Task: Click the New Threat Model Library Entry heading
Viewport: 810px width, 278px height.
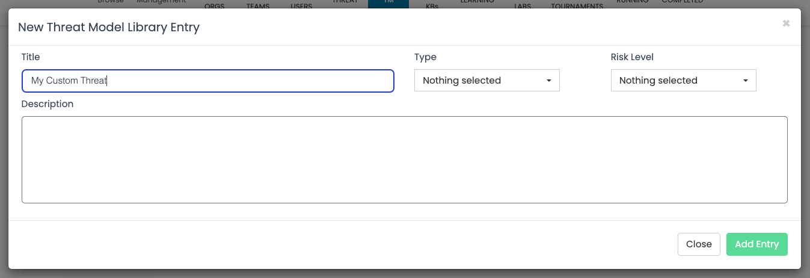Action: click(109, 27)
